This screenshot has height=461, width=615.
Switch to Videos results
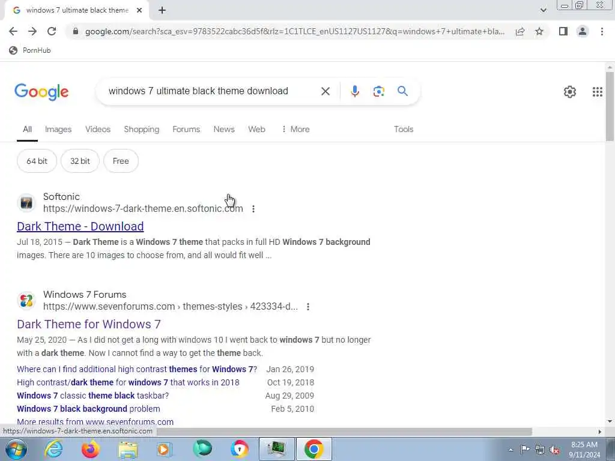coord(98,130)
